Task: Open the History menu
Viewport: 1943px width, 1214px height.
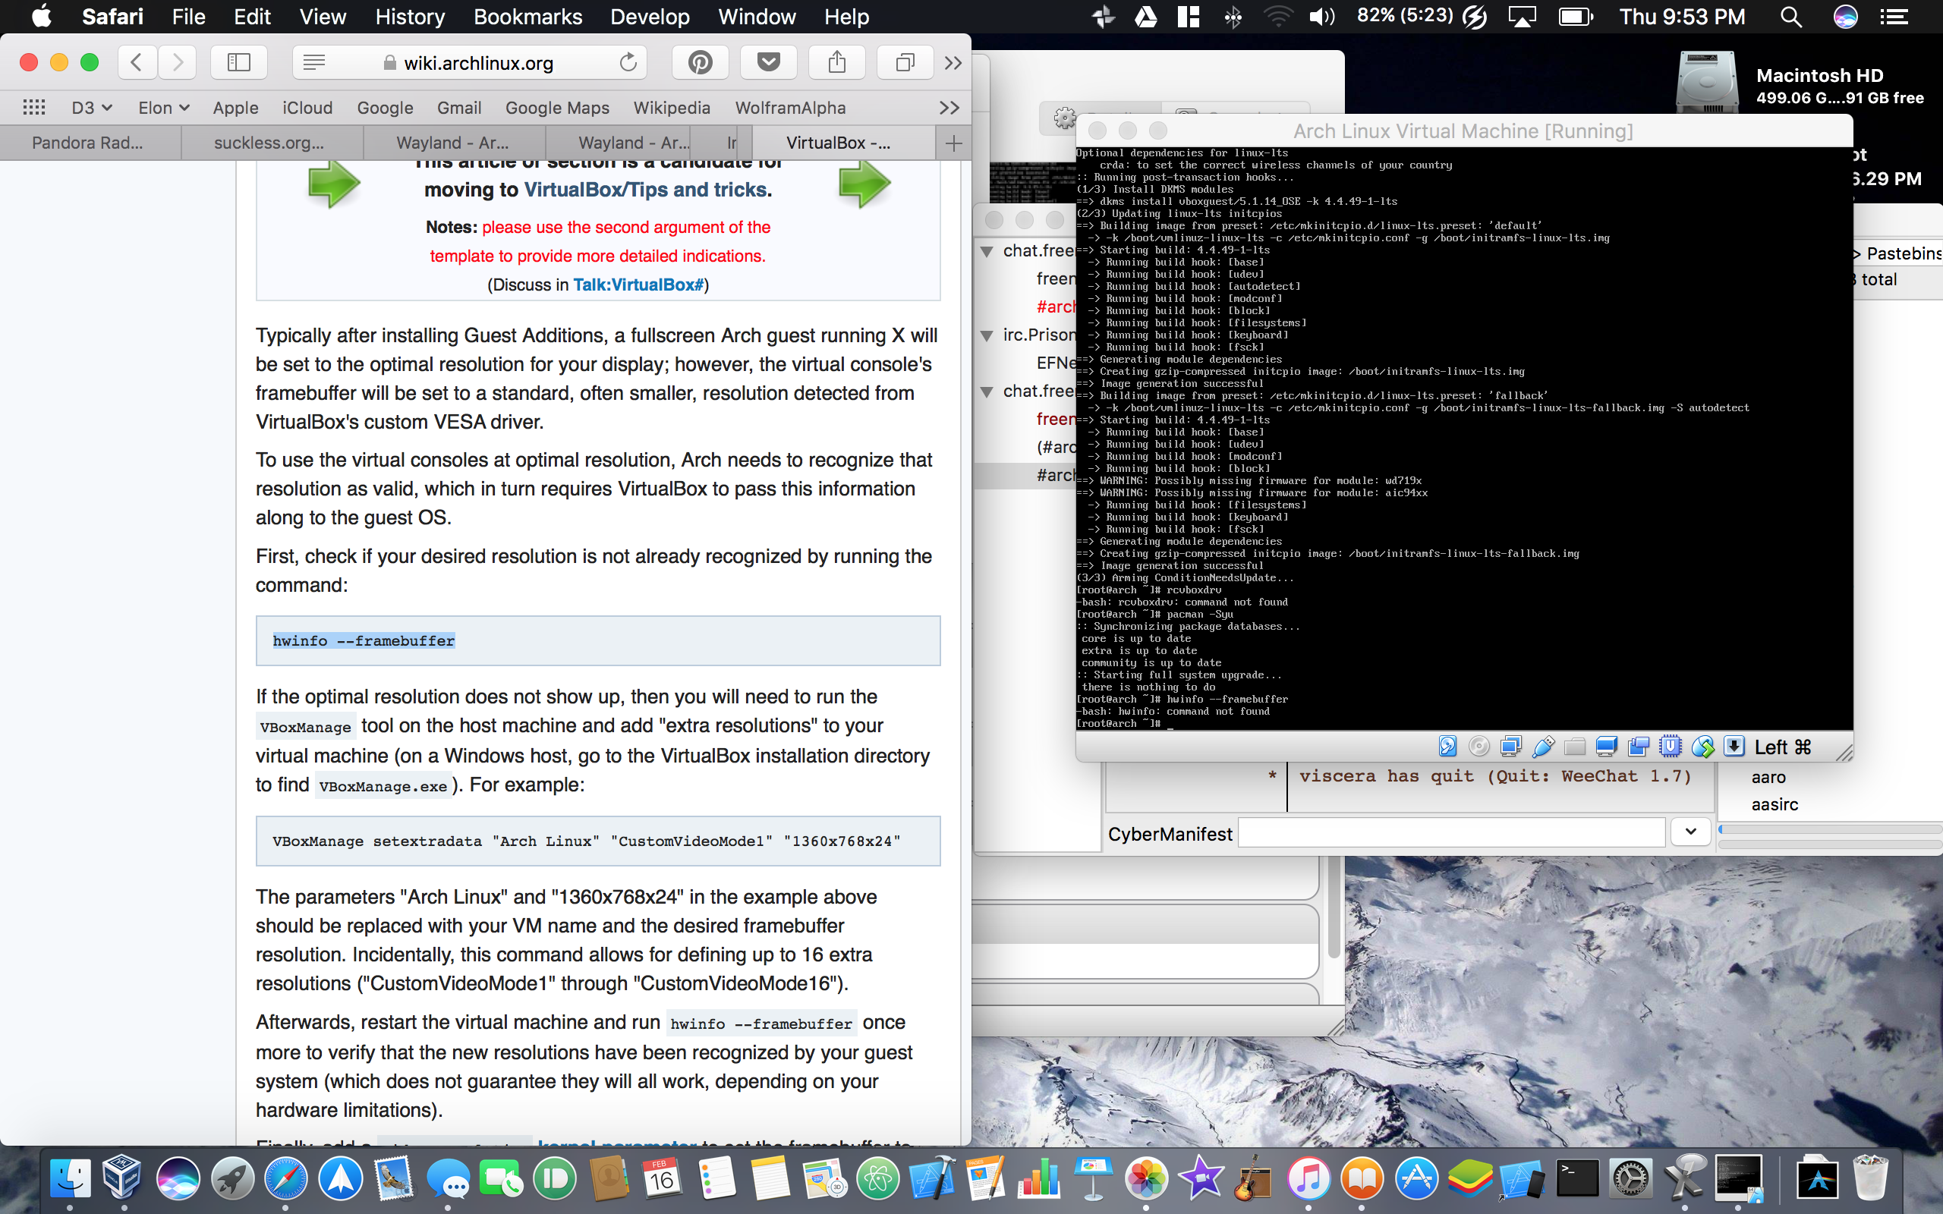Action: [x=411, y=16]
